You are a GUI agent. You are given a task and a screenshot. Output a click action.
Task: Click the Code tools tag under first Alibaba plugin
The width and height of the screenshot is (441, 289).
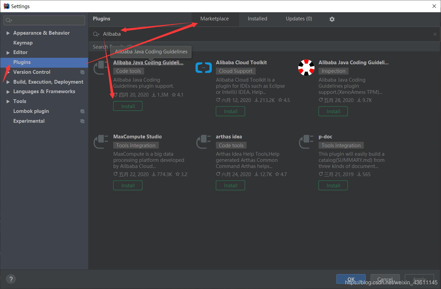tap(129, 71)
